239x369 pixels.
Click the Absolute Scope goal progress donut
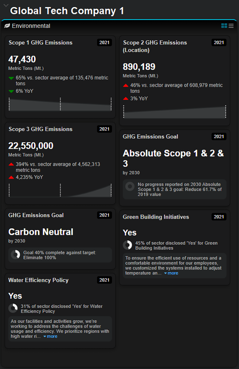[x=130, y=187]
